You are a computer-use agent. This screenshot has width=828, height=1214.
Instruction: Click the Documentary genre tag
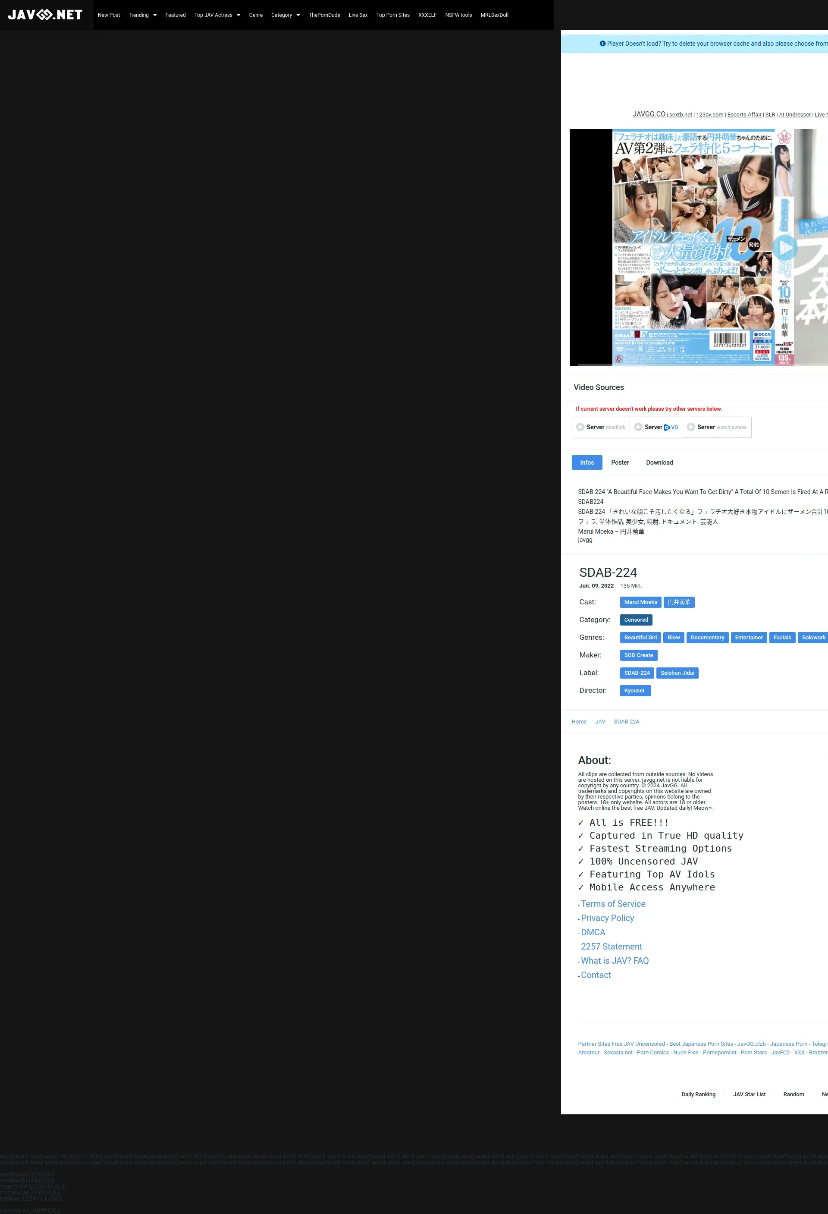(x=707, y=637)
